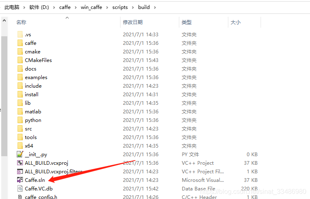Select the tools folder icon

(x=20, y=137)
